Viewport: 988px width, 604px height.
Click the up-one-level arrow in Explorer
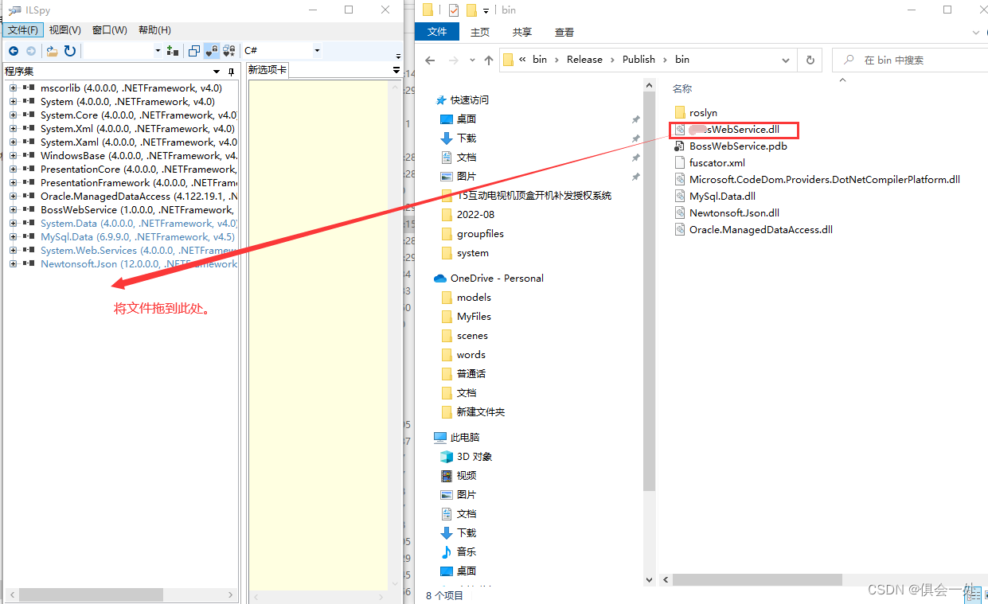[x=488, y=59]
